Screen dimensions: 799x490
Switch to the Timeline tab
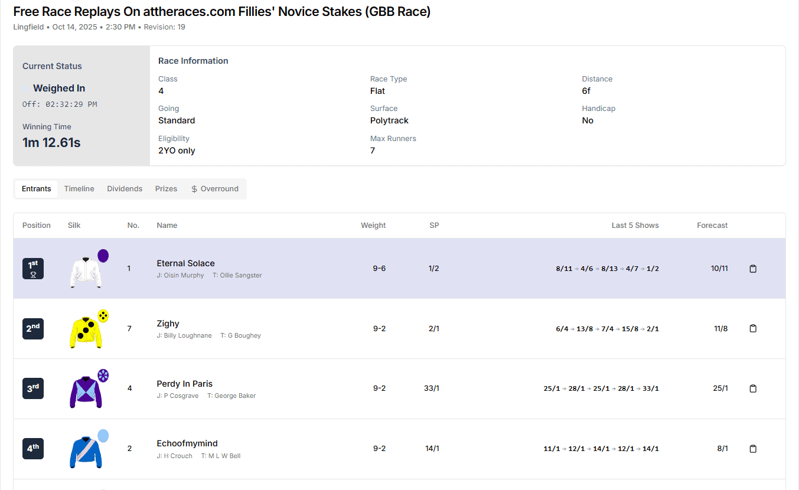tap(79, 189)
